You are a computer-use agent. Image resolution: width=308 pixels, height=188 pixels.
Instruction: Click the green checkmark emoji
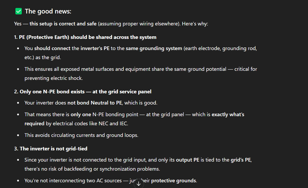(x=19, y=11)
